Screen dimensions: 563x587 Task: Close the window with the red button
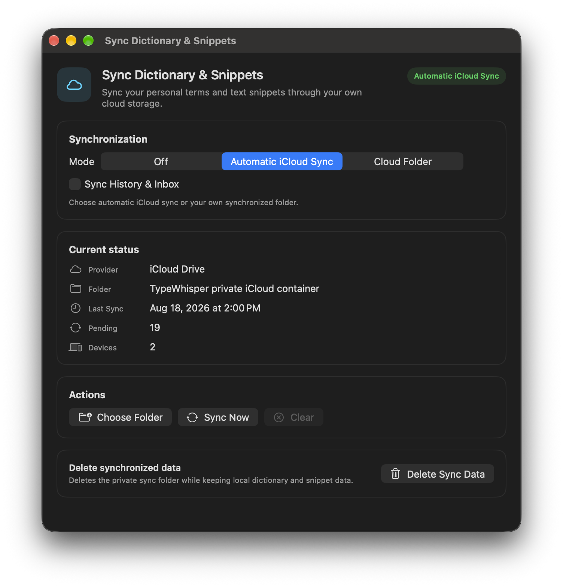tap(54, 40)
